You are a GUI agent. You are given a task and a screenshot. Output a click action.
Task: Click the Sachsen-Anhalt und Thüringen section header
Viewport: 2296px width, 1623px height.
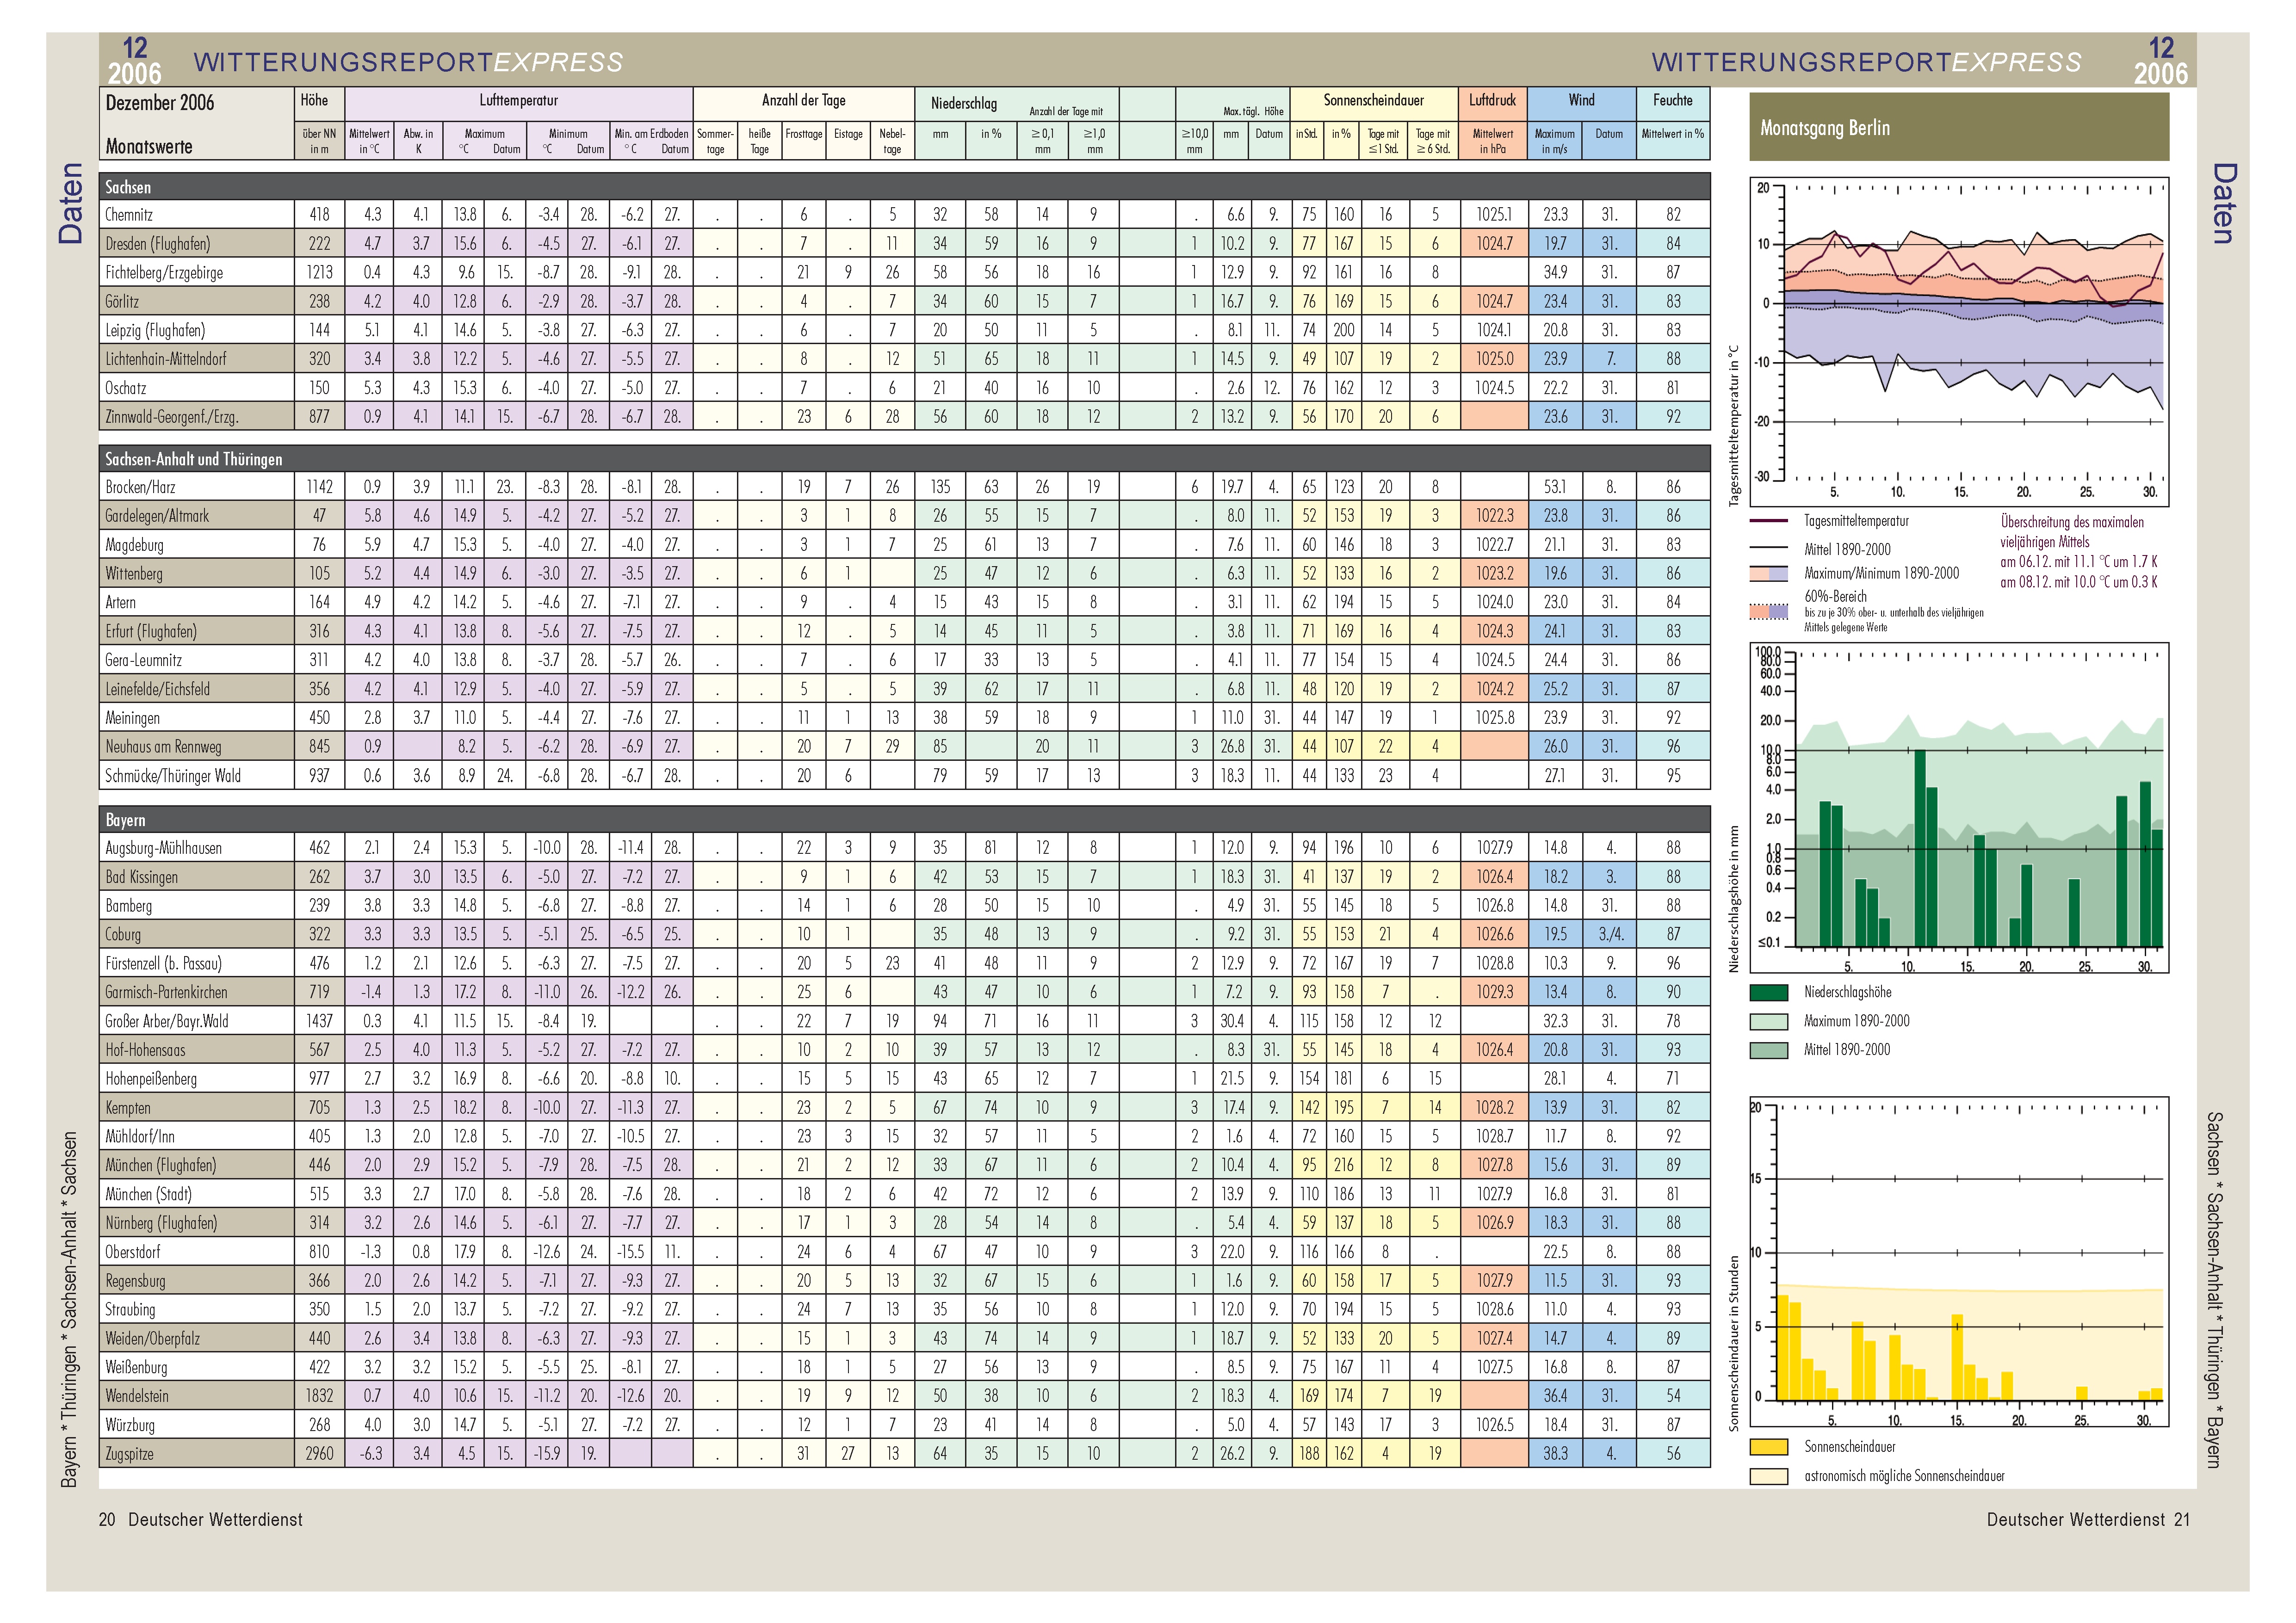904,459
